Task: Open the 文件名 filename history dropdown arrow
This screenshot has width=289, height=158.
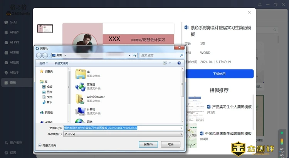Action: [181, 128]
